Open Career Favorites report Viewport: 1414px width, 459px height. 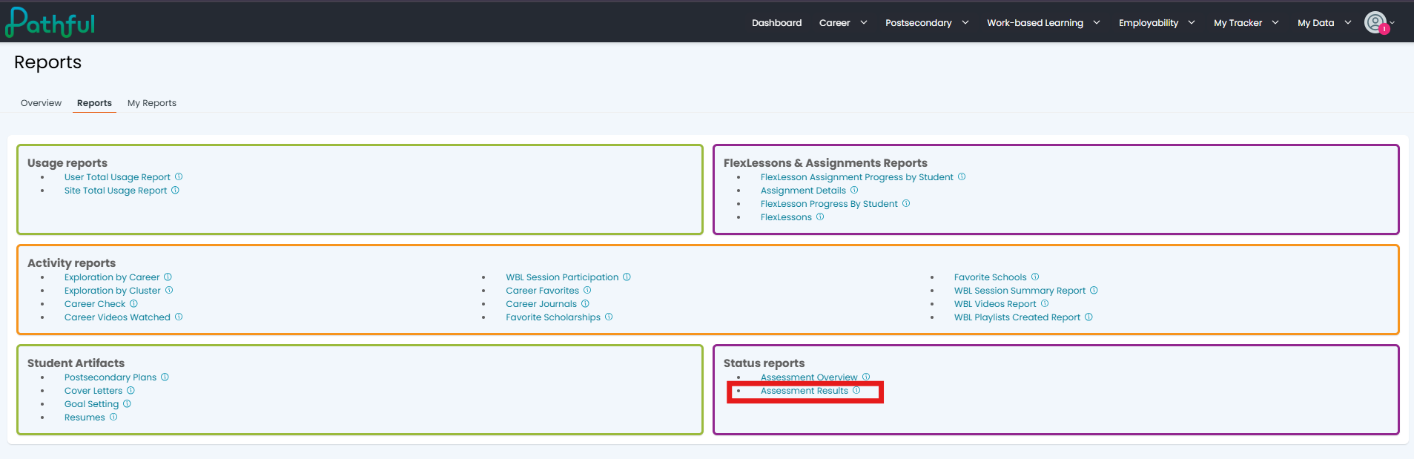(543, 291)
